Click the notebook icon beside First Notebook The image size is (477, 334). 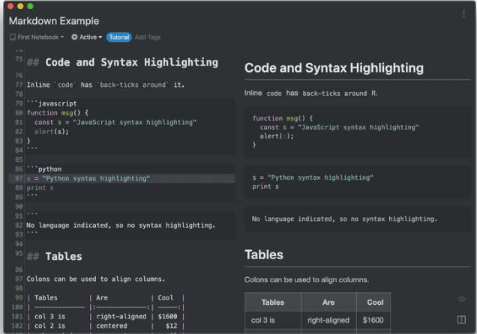(13, 37)
